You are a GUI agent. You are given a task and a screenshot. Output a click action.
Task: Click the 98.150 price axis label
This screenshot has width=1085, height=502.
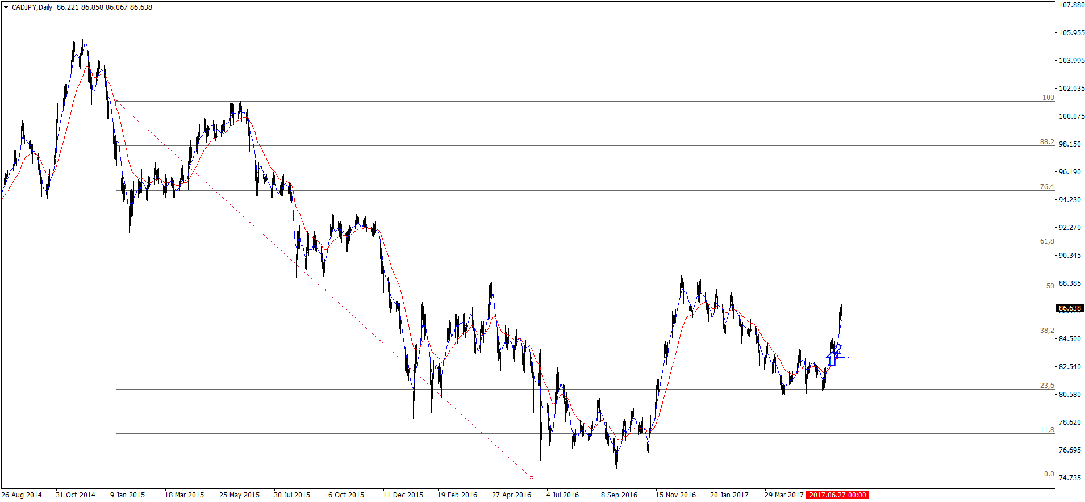click(x=1070, y=144)
